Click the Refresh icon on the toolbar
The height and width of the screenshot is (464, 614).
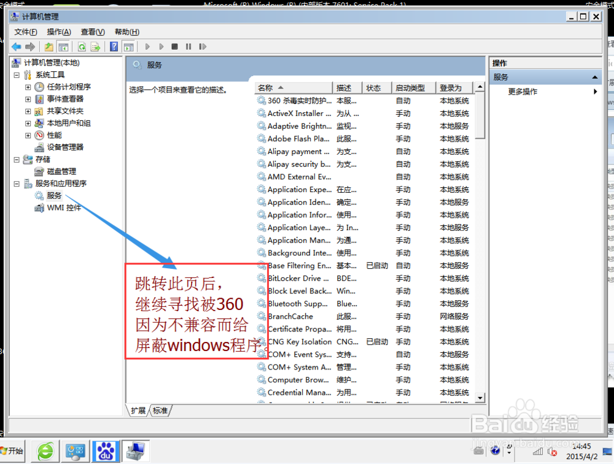82,46
